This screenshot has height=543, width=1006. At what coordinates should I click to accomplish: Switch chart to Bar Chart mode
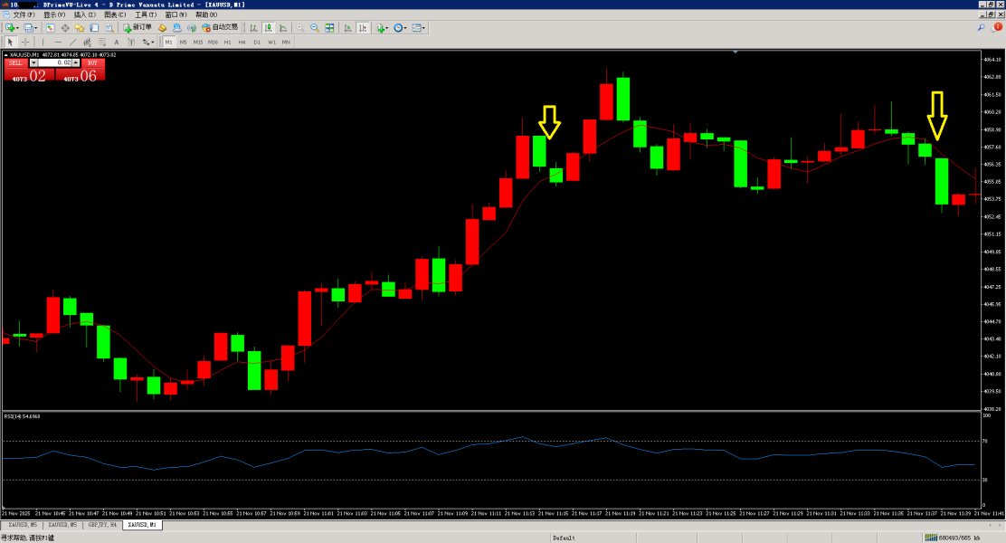(253, 27)
